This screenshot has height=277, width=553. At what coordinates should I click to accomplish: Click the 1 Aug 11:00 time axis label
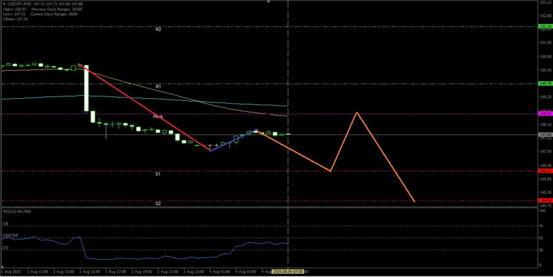tap(37, 271)
